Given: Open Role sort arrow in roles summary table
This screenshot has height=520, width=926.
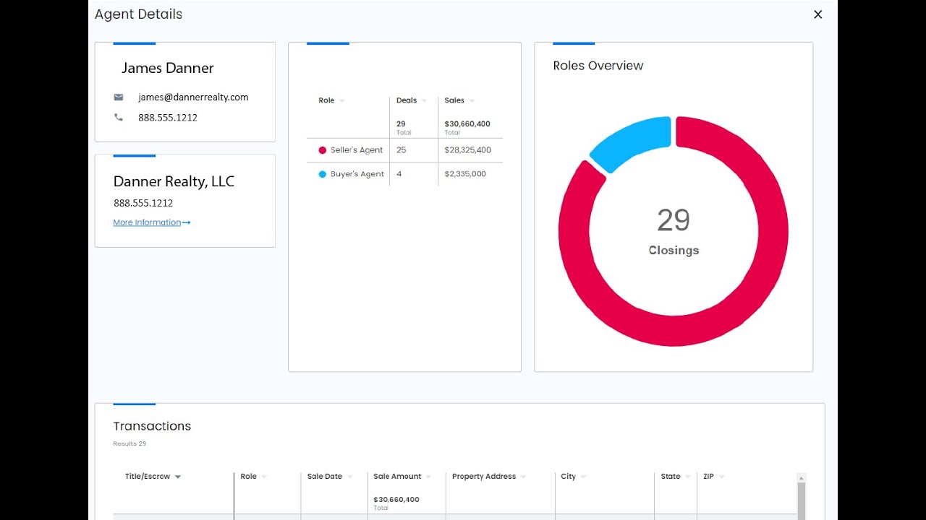Looking at the screenshot, I should [x=342, y=101].
